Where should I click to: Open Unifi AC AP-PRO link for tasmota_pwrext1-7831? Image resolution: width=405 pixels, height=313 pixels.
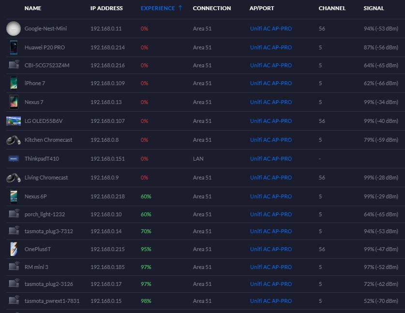point(270,301)
